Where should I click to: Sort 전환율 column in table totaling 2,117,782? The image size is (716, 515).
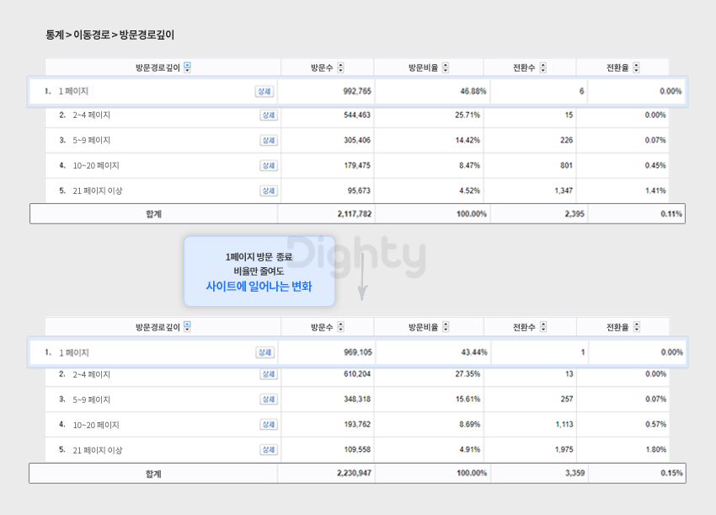636,67
